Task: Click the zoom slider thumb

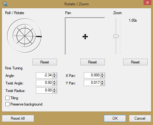Action: (x=116, y=36)
